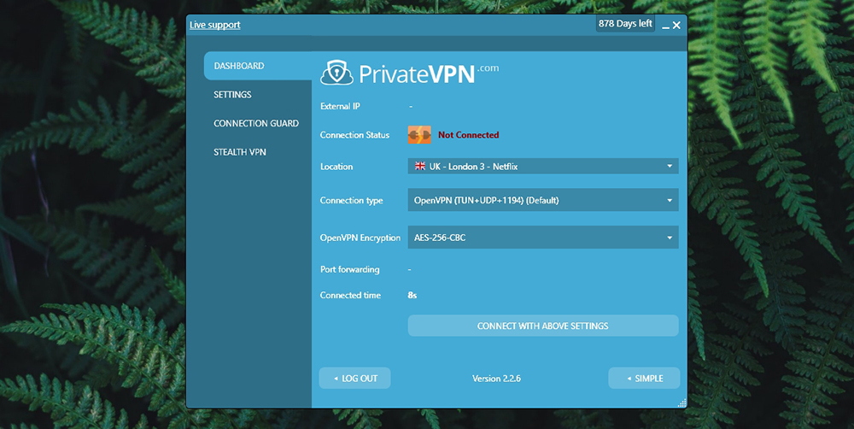Click the Port forwarding label
854x429 pixels.
click(349, 269)
